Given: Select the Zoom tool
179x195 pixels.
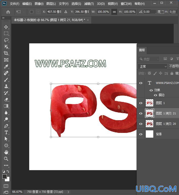Looking at the screenshot, I should pyautogui.click(x=6, y=159).
